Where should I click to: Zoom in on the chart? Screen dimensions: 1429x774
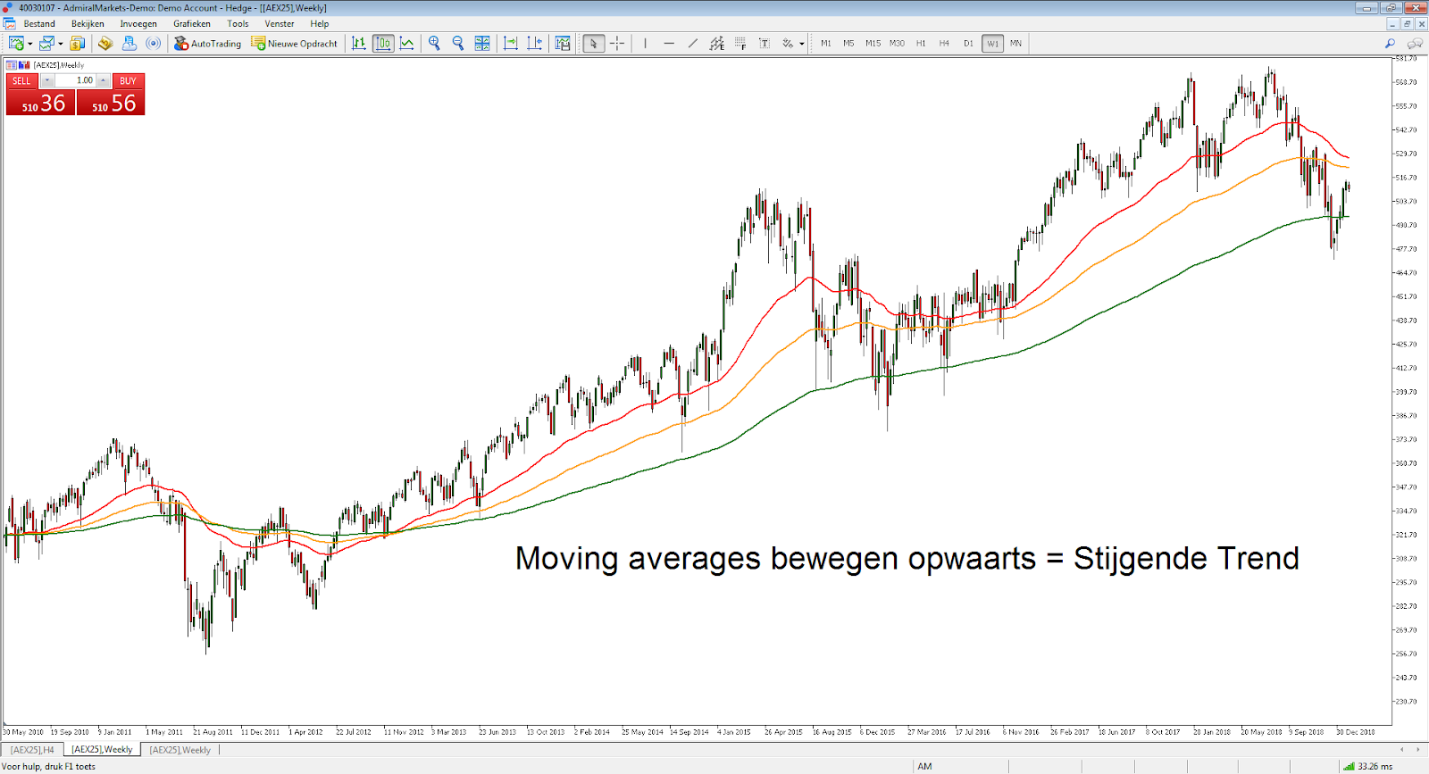click(434, 43)
